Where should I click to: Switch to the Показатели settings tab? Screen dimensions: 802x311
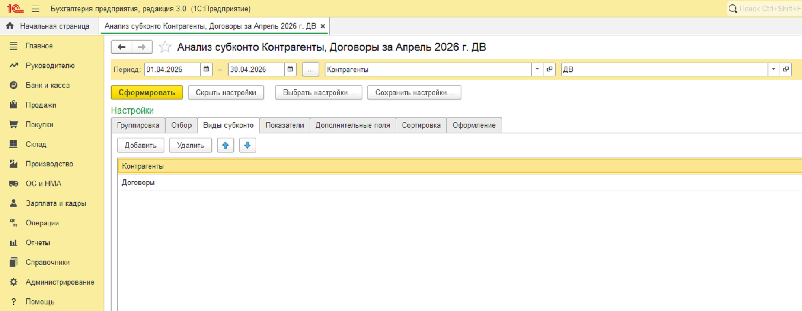tap(284, 125)
